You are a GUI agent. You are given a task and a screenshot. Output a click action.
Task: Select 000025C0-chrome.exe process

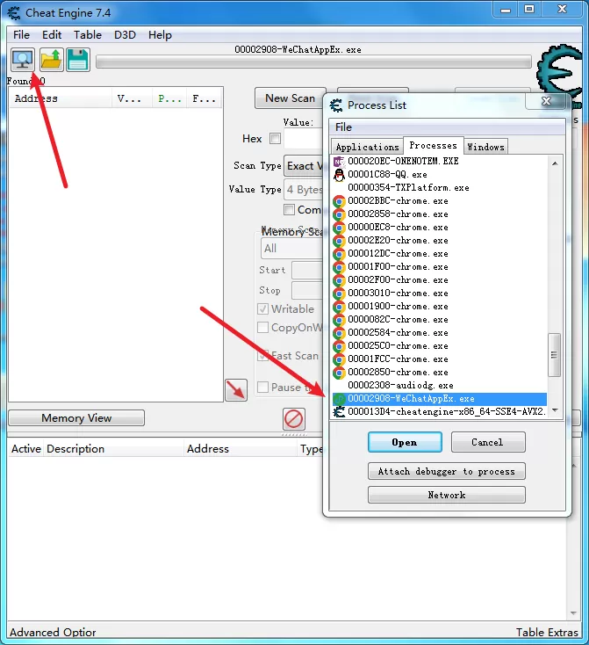click(440, 345)
